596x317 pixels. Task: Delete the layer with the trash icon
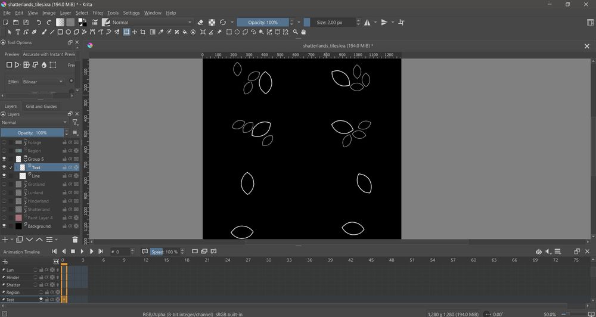coord(75,240)
